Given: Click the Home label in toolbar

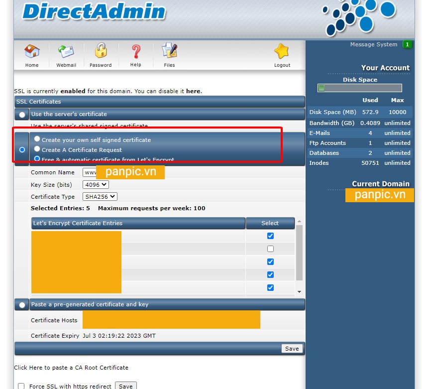Looking at the screenshot, I should pyautogui.click(x=32, y=65).
